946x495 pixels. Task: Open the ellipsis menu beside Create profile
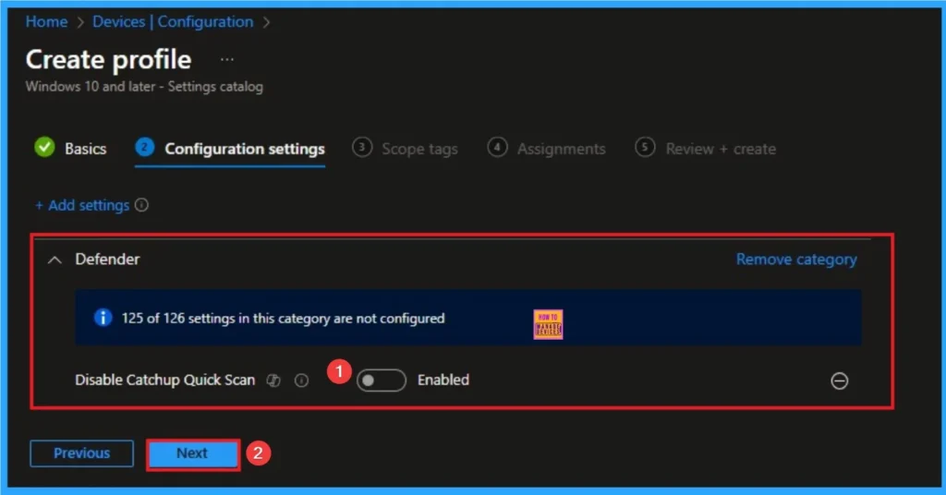(x=227, y=60)
